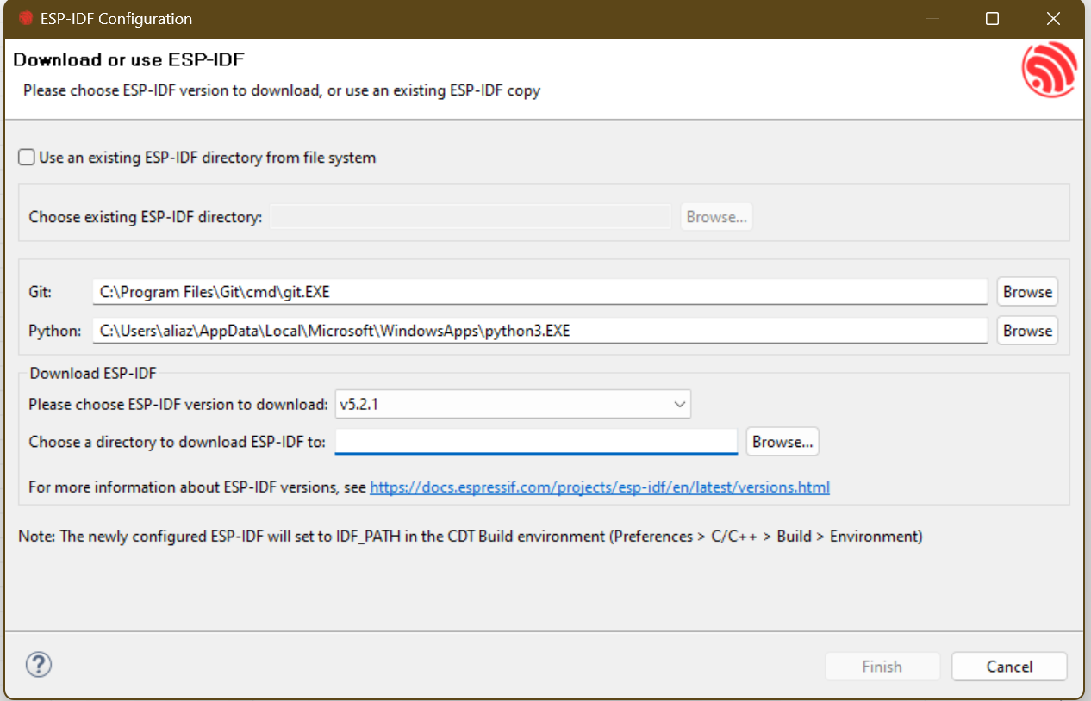Close the ESP-IDF Configuration window
Screen dimensions: 1091x701
point(1053,19)
